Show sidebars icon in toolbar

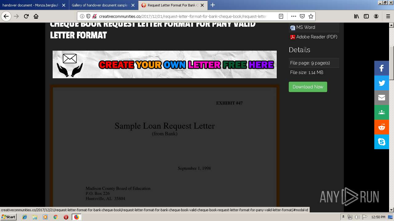366,16
